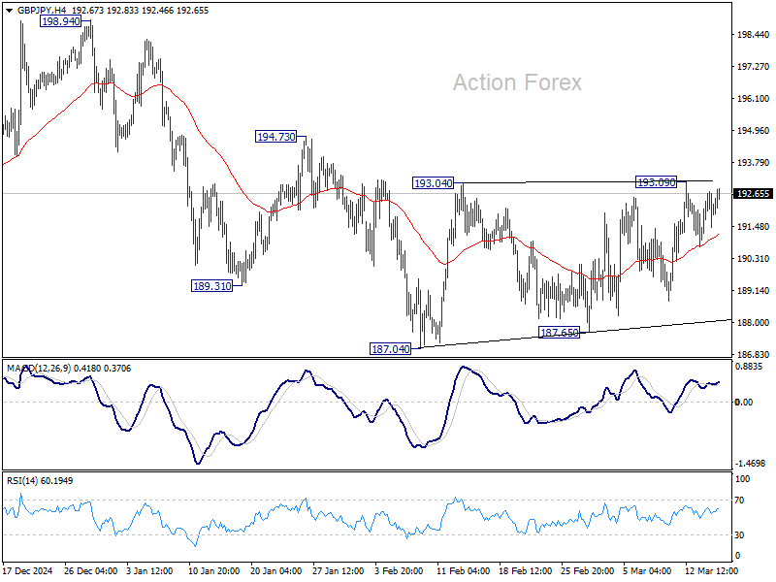Click the RSI(14) 60.1949 indicator label
The image size is (776, 582).
pyautogui.click(x=39, y=480)
